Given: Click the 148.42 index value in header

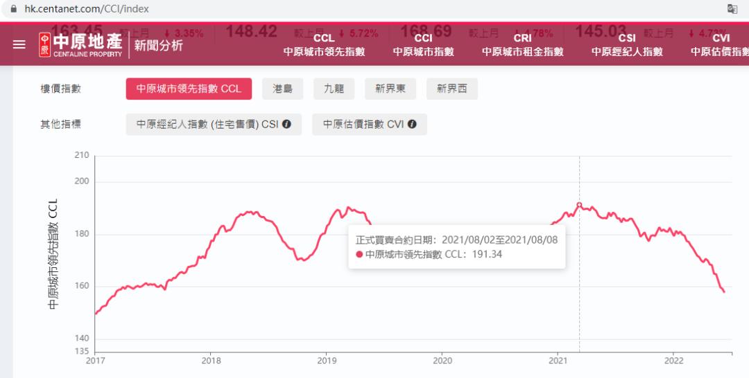Looking at the screenshot, I should tap(251, 31).
